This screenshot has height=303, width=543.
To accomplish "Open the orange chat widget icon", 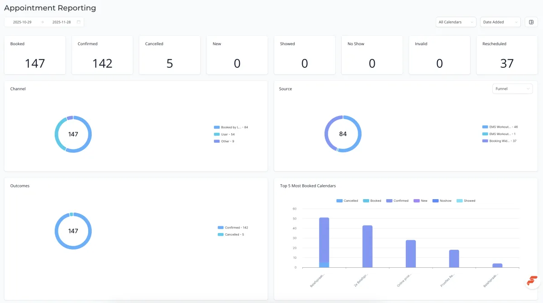I will click(x=531, y=280).
